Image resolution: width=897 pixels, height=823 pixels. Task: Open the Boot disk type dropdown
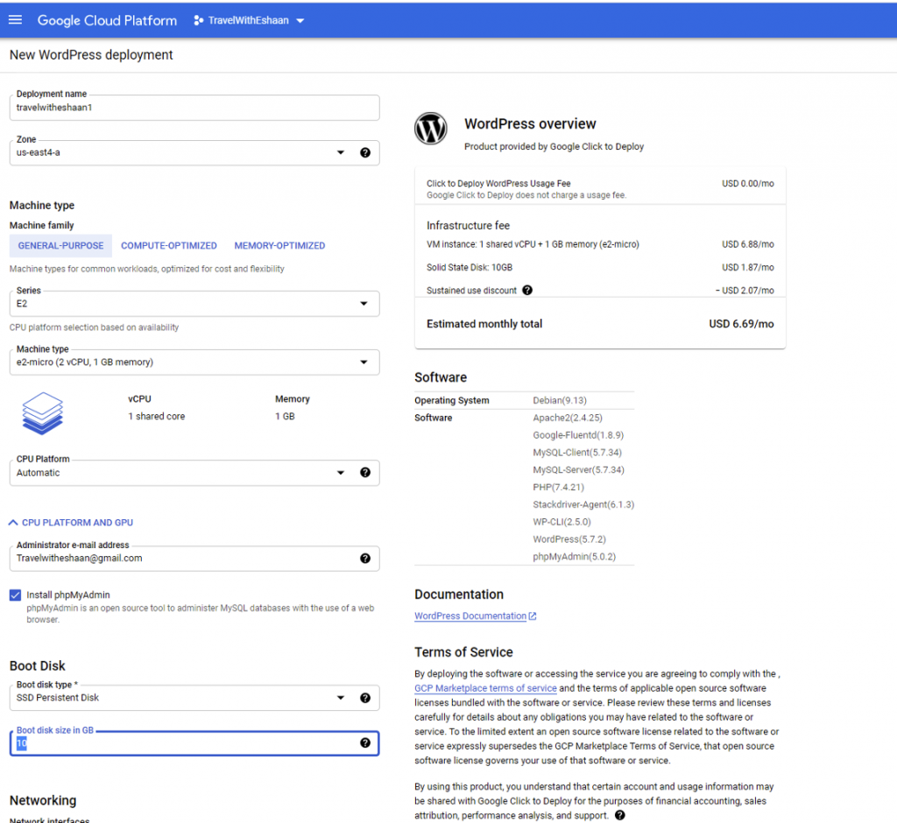point(194,698)
